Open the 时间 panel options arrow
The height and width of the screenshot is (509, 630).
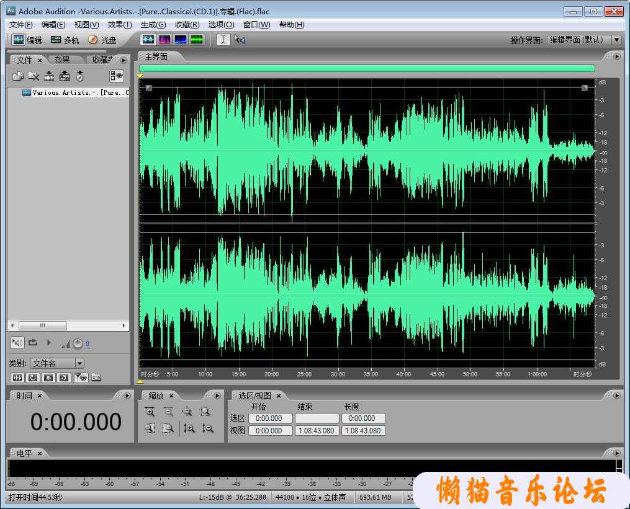pyautogui.click(x=127, y=396)
